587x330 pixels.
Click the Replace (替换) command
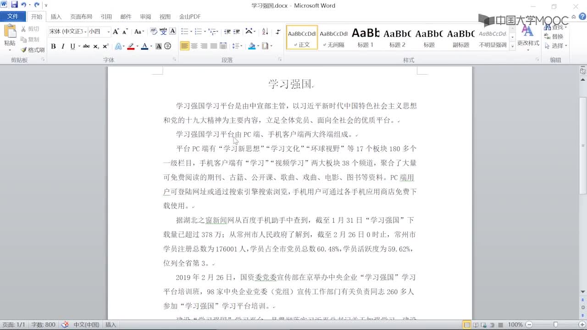(x=554, y=37)
